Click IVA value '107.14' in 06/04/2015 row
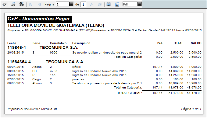The height and width of the screenshot is (118, 207). (158, 67)
